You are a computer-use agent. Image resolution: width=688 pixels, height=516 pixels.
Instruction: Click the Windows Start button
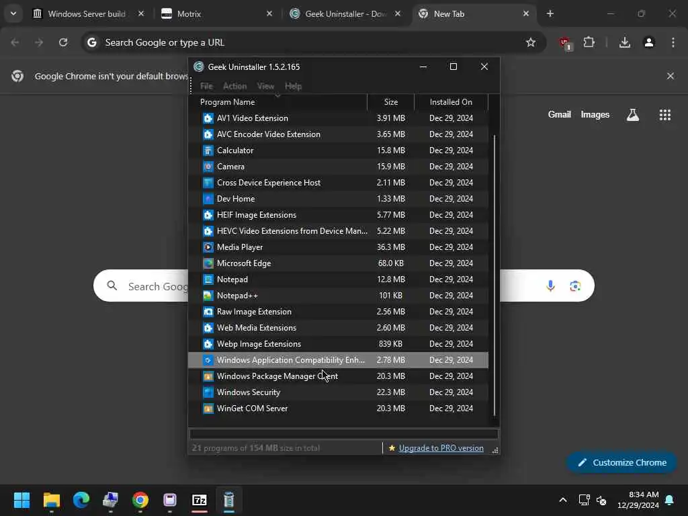pos(21,500)
